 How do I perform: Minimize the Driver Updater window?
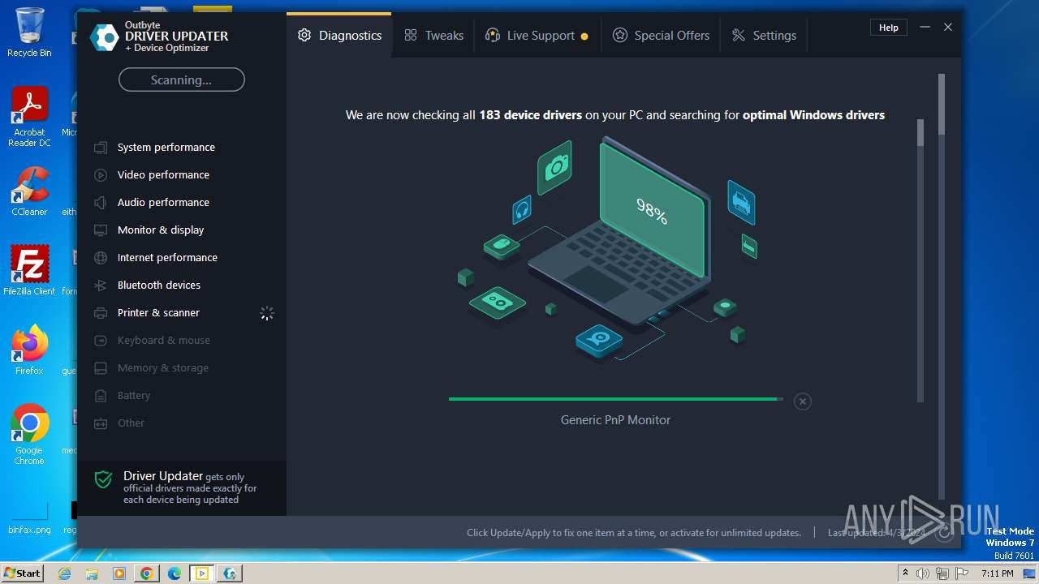[x=925, y=28]
